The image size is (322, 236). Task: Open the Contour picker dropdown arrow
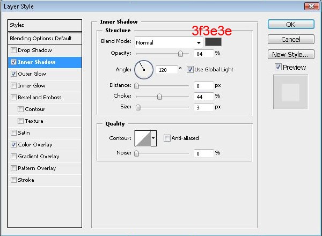153,138
